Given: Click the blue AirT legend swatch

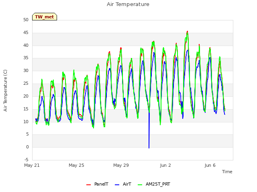Looking at the screenshot, I should pos(117,185).
